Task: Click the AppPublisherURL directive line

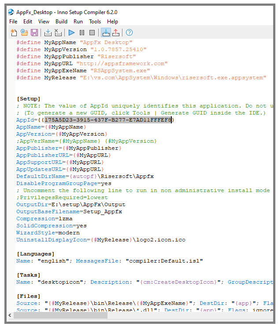Action: [63, 156]
